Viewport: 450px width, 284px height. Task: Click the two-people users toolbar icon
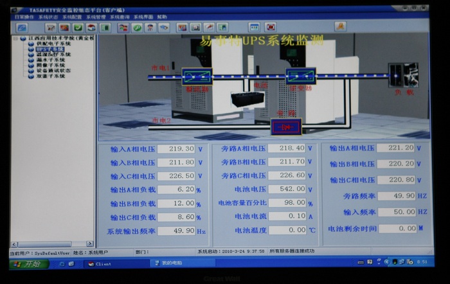click(123, 28)
